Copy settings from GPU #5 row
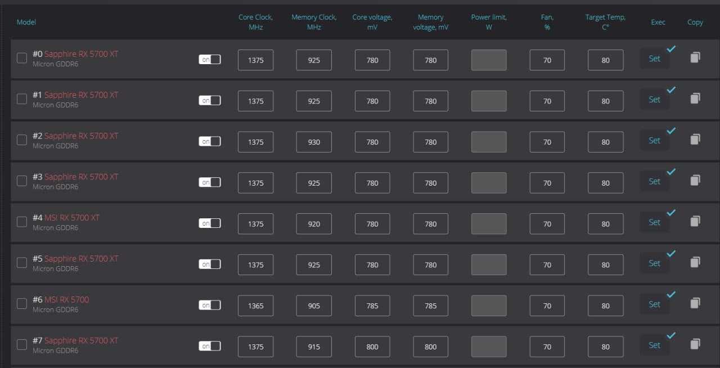This screenshot has width=720, height=368. (695, 263)
